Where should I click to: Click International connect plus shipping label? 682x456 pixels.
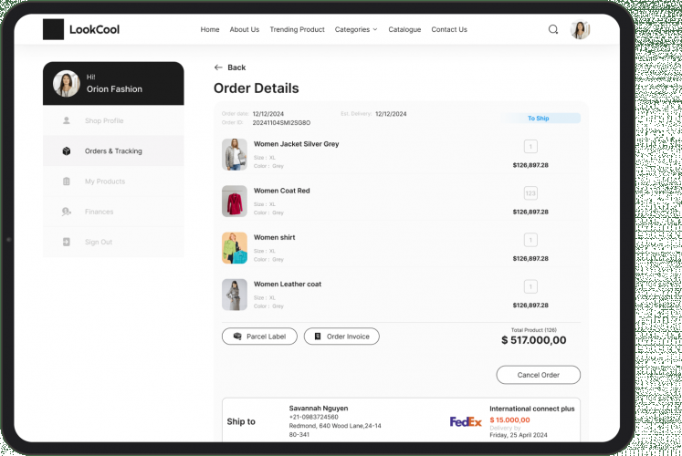click(532, 409)
